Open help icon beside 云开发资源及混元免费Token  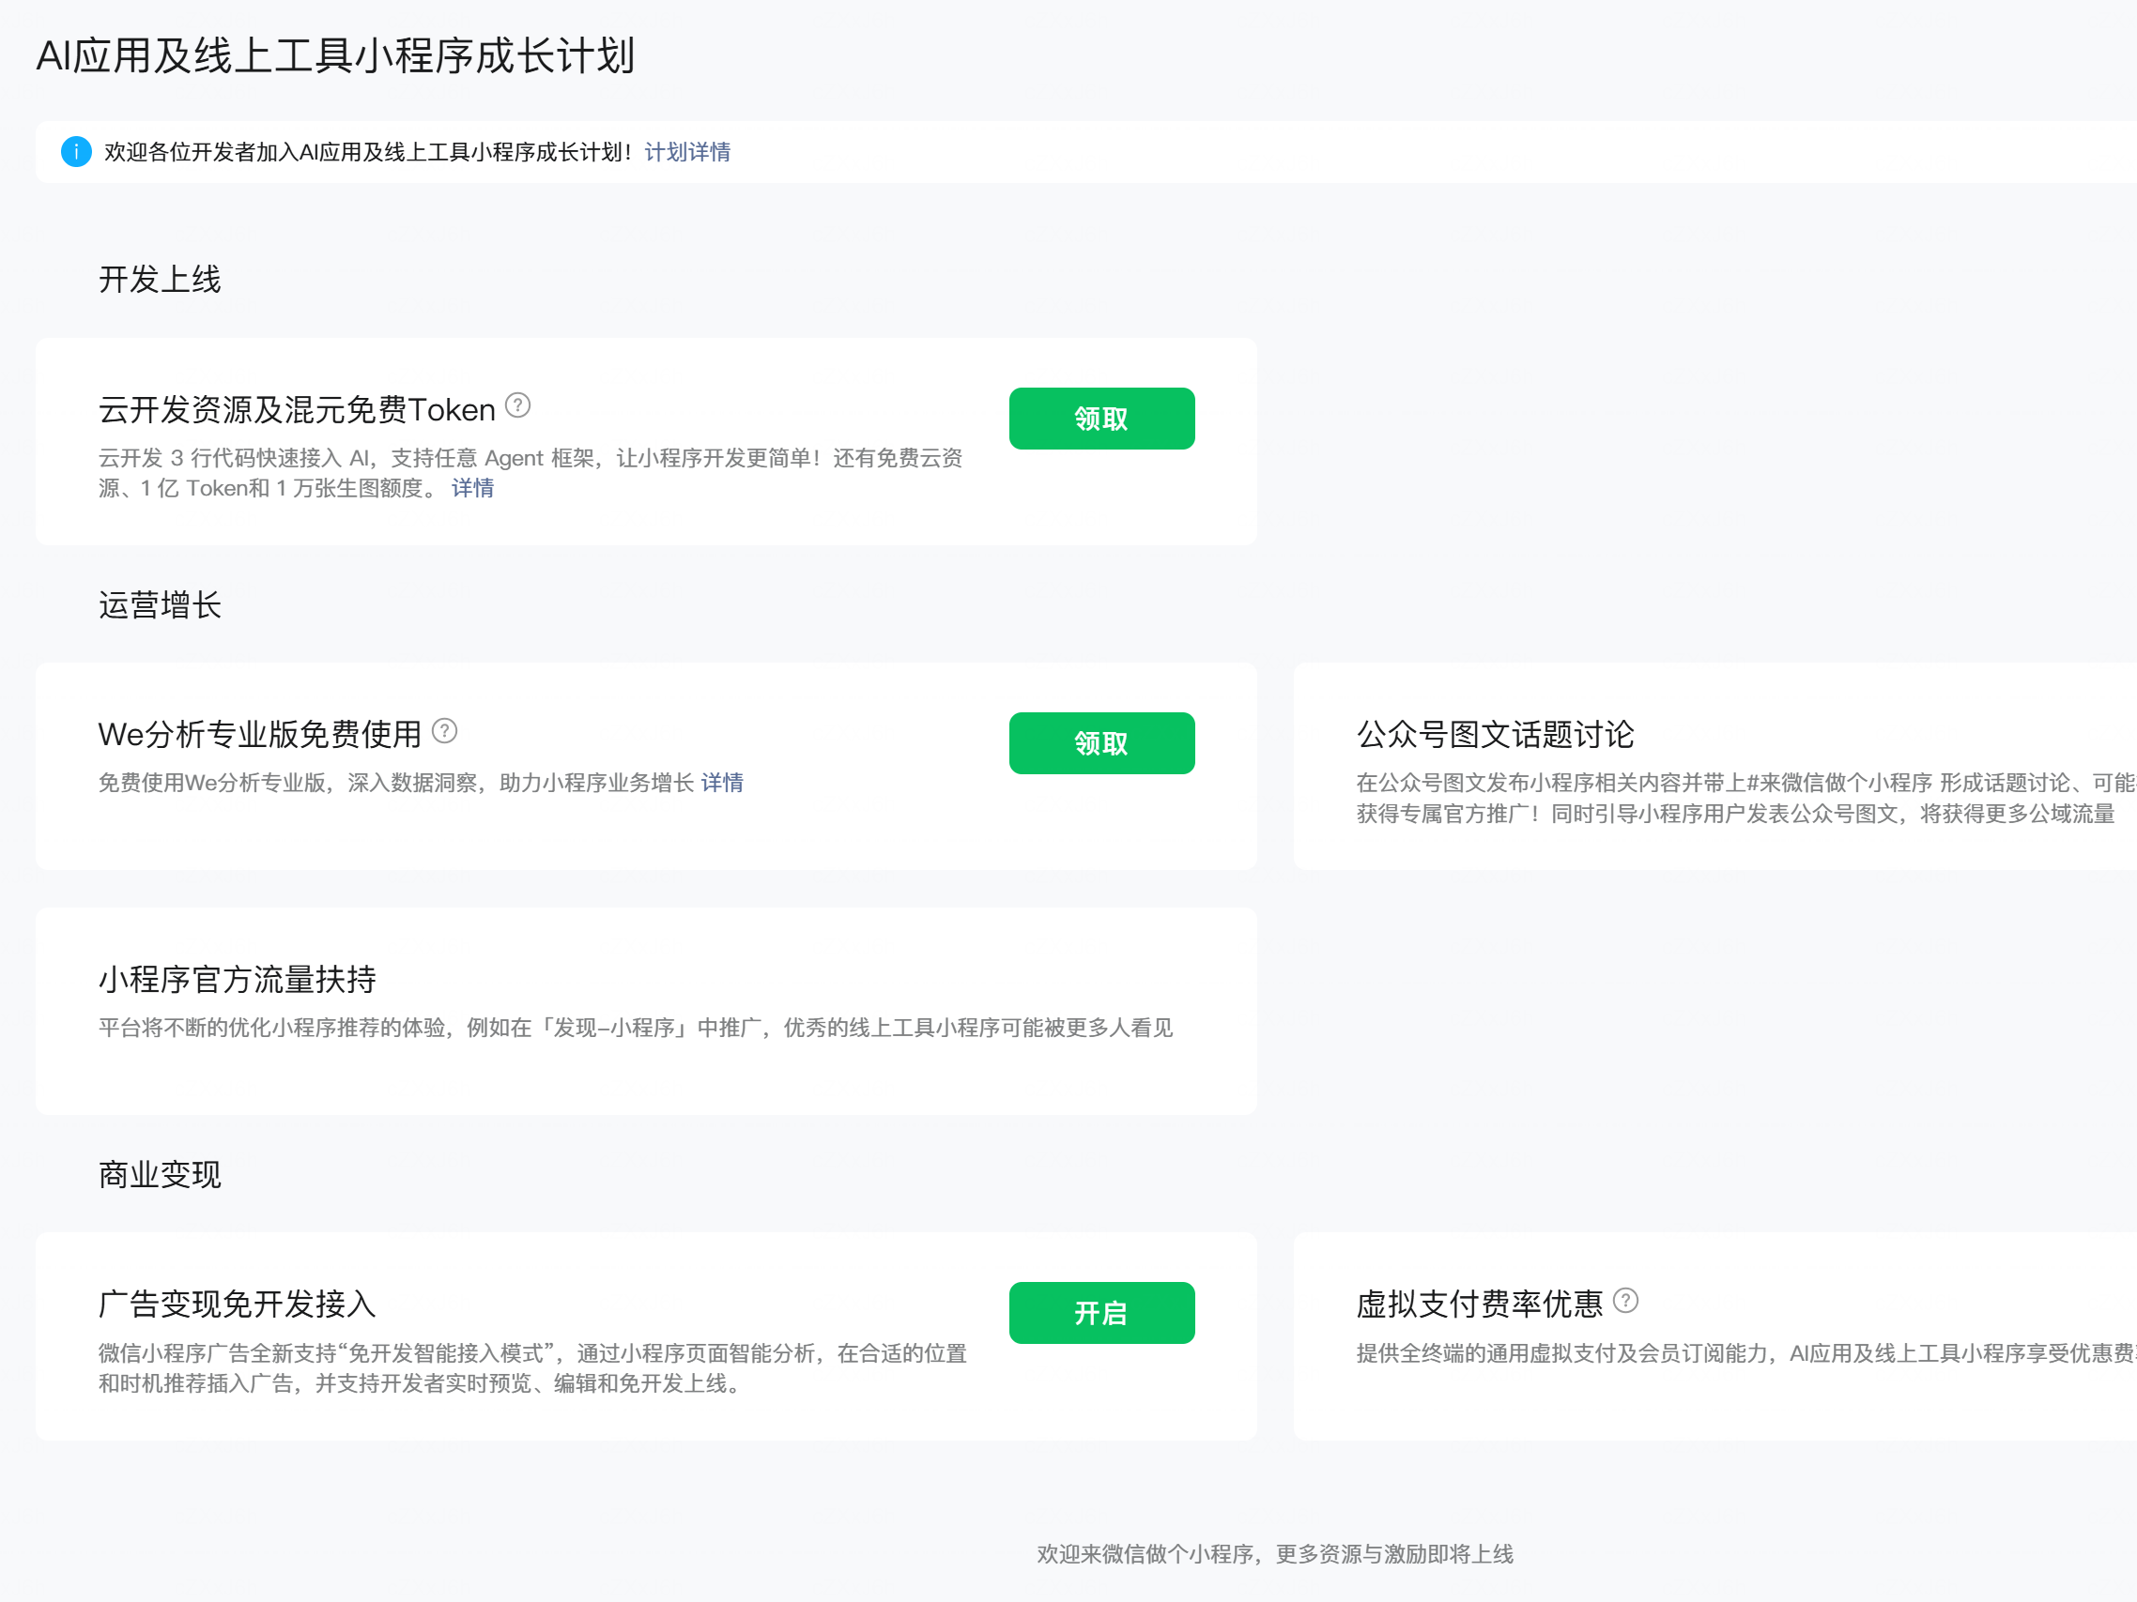[x=518, y=405]
